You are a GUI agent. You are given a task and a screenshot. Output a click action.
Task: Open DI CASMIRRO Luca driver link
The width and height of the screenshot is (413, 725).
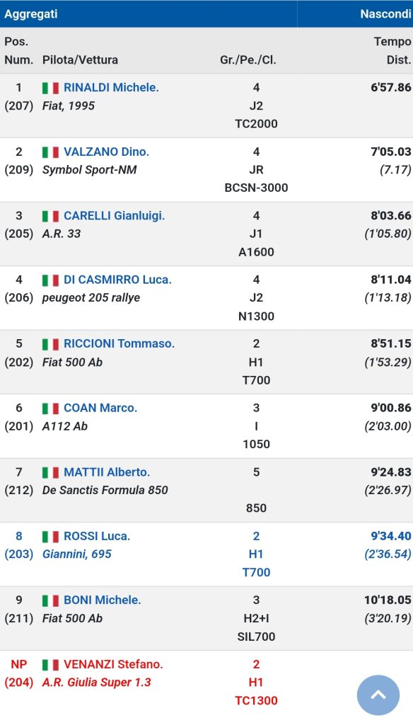[117, 280]
